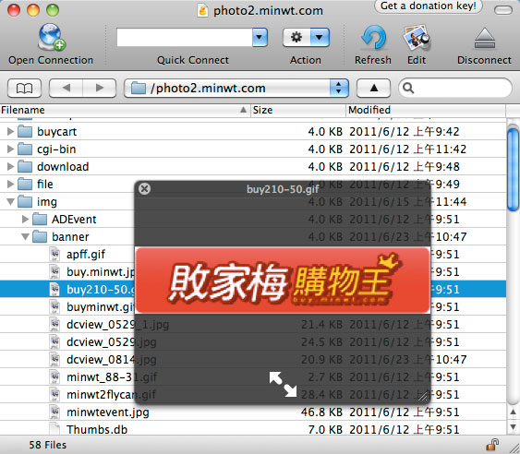Viewport: 520px width, 454px height.
Task: Open the Action gear menu
Action: 306,37
